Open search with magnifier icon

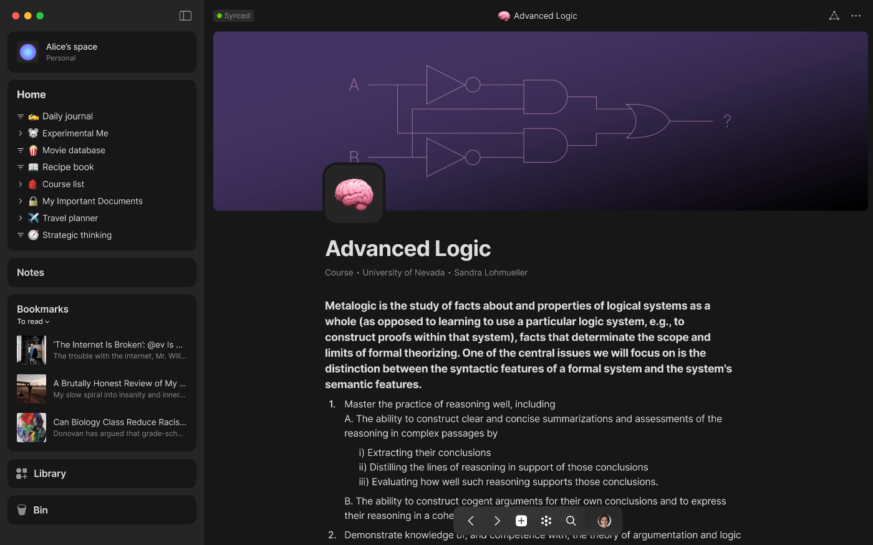(571, 521)
